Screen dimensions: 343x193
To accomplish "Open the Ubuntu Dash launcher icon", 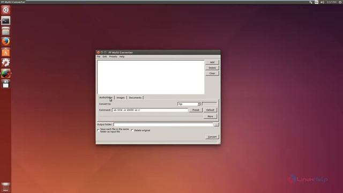I will click(x=6, y=10).
